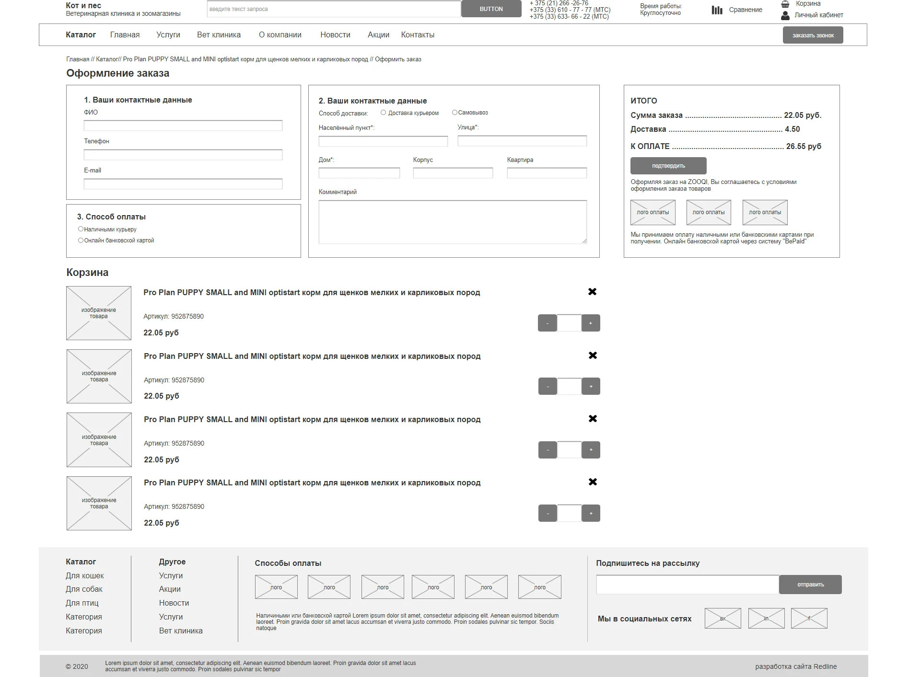Increase quantity of first cart item

(591, 323)
